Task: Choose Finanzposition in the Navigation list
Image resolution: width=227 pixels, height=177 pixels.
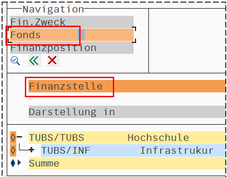Action: tap(54, 48)
